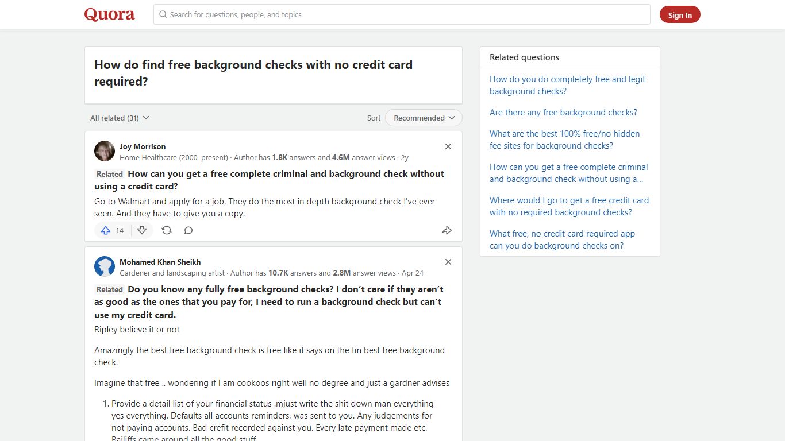
Task: Dismiss Mohamed Khan Sheikh's answer with the X
Action: pos(448,262)
